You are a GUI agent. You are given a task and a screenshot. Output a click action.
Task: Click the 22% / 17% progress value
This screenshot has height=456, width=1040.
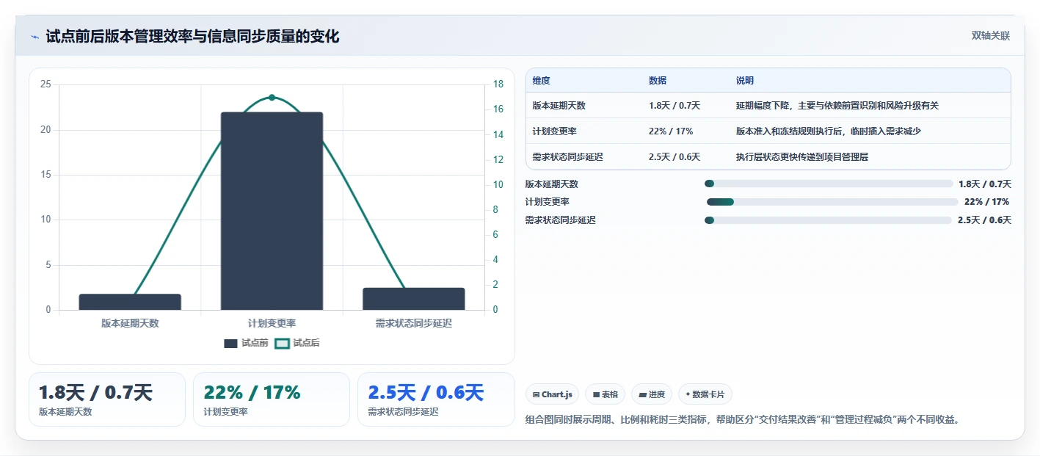tap(987, 202)
